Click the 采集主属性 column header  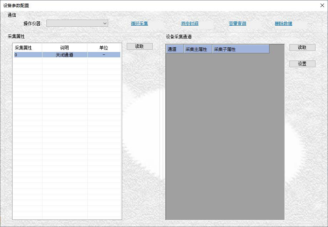[x=198, y=49]
